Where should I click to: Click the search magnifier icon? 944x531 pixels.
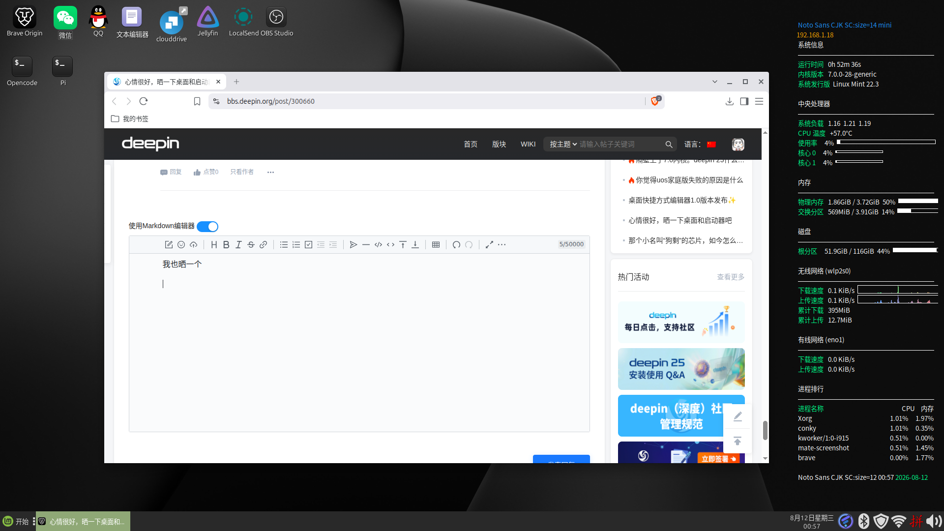(x=669, y=144)
